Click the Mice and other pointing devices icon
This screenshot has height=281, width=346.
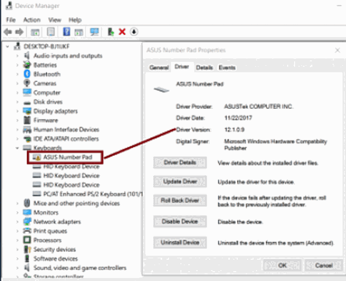coord(27,203)
